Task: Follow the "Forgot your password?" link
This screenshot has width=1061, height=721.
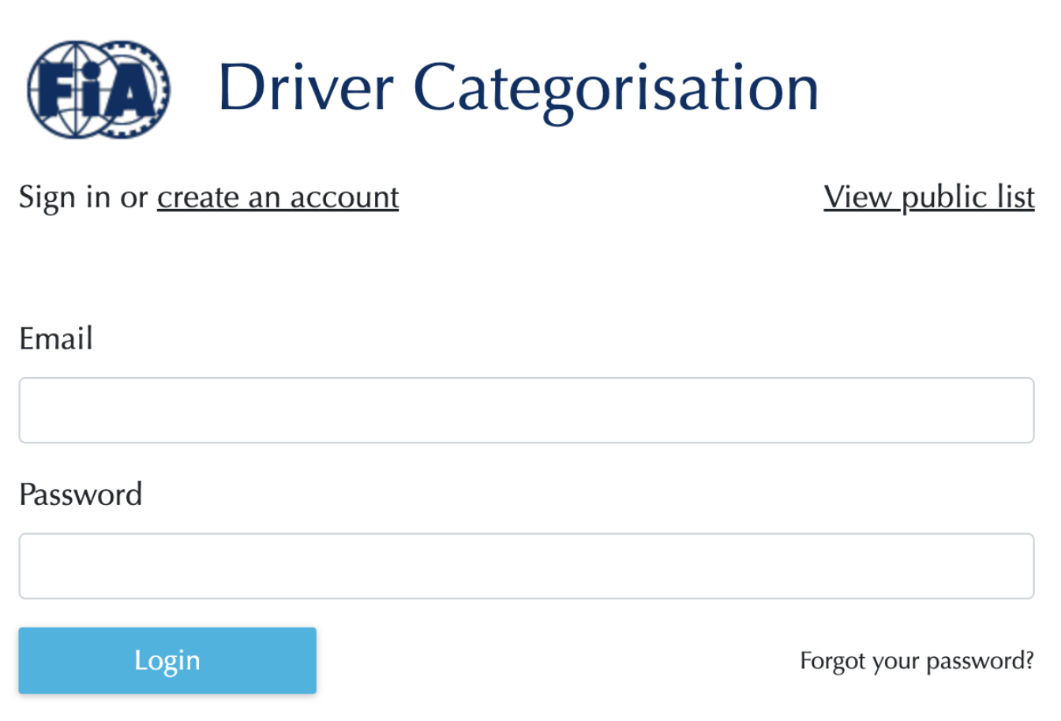Action: tap(917, 661)
